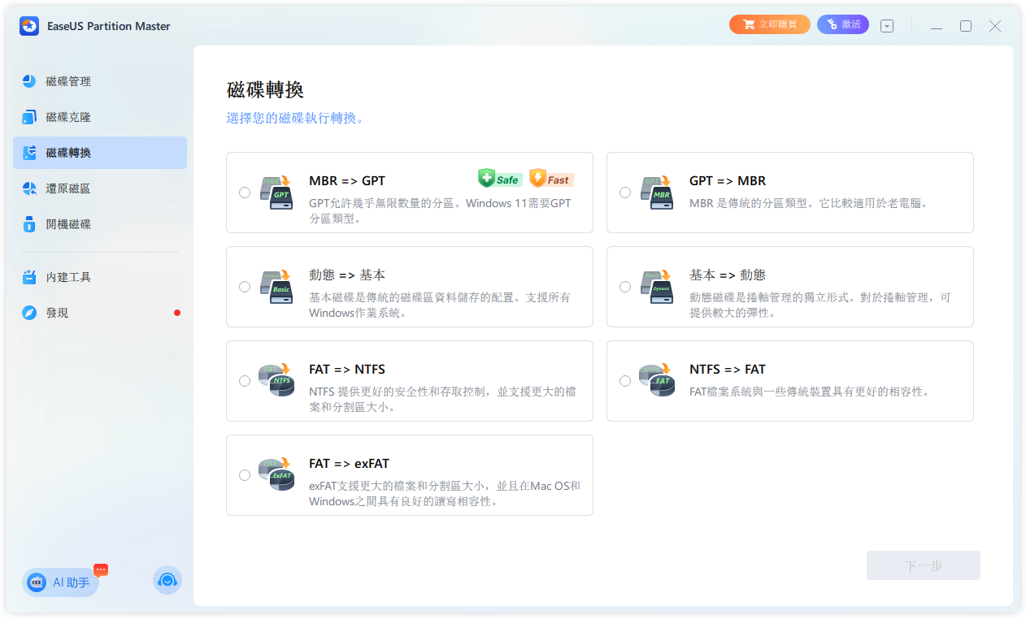Click the 立即購買 purchase button
Screen dimensions: 1026x619
point(769,24)
